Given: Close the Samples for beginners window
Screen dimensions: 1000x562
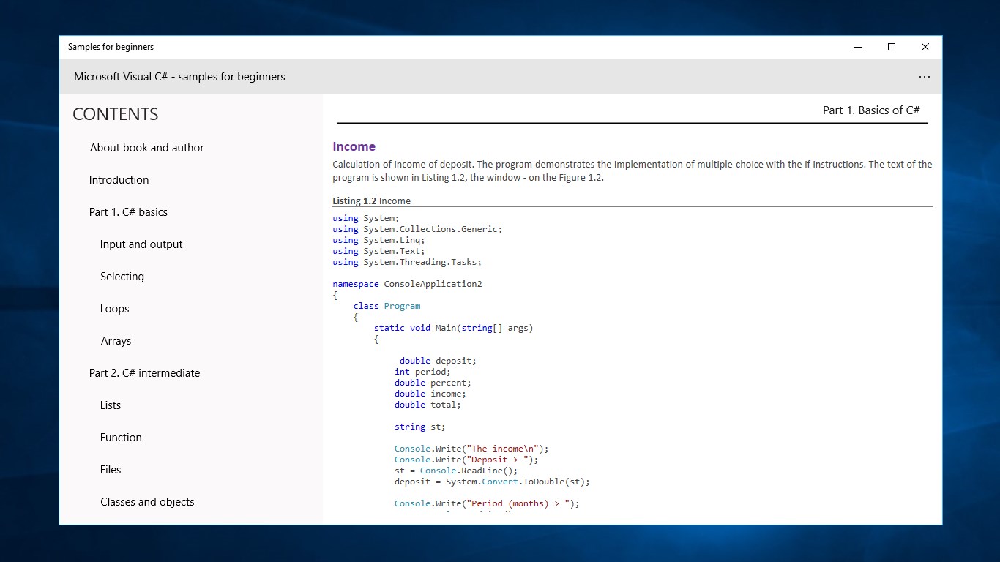Looking at the screenshot, I should 925,47.
